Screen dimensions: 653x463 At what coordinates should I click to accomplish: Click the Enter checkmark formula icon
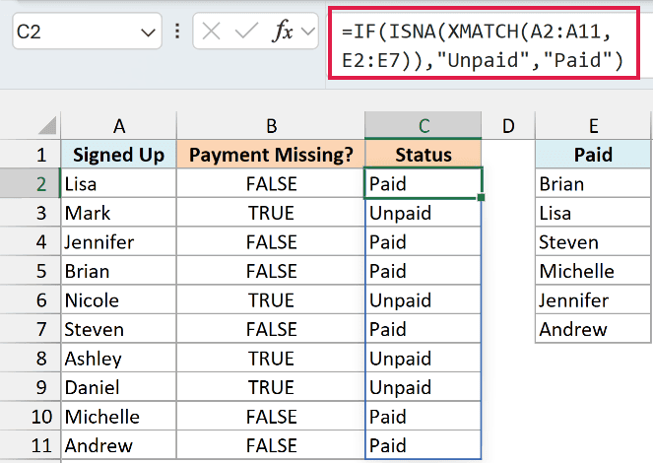[246, 32]
